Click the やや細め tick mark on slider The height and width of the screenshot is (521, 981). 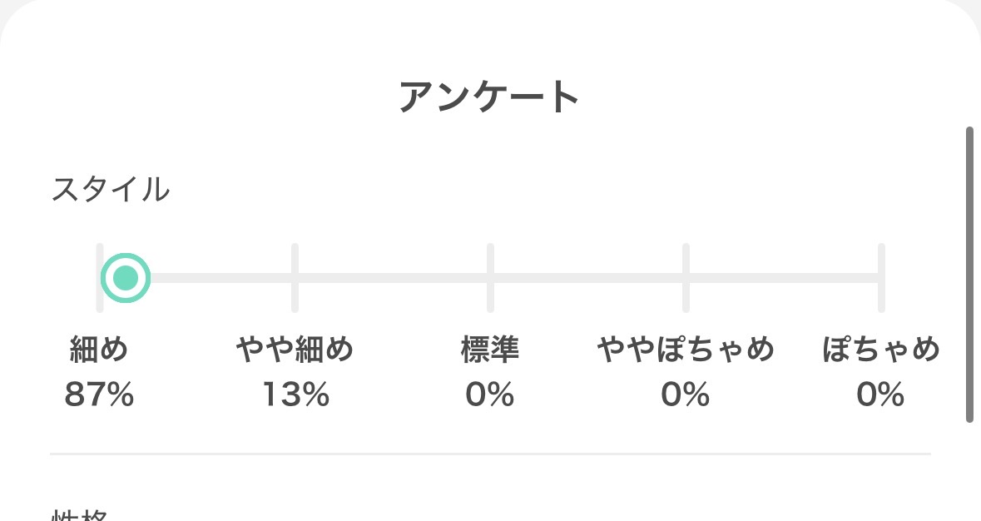point(295,277)
